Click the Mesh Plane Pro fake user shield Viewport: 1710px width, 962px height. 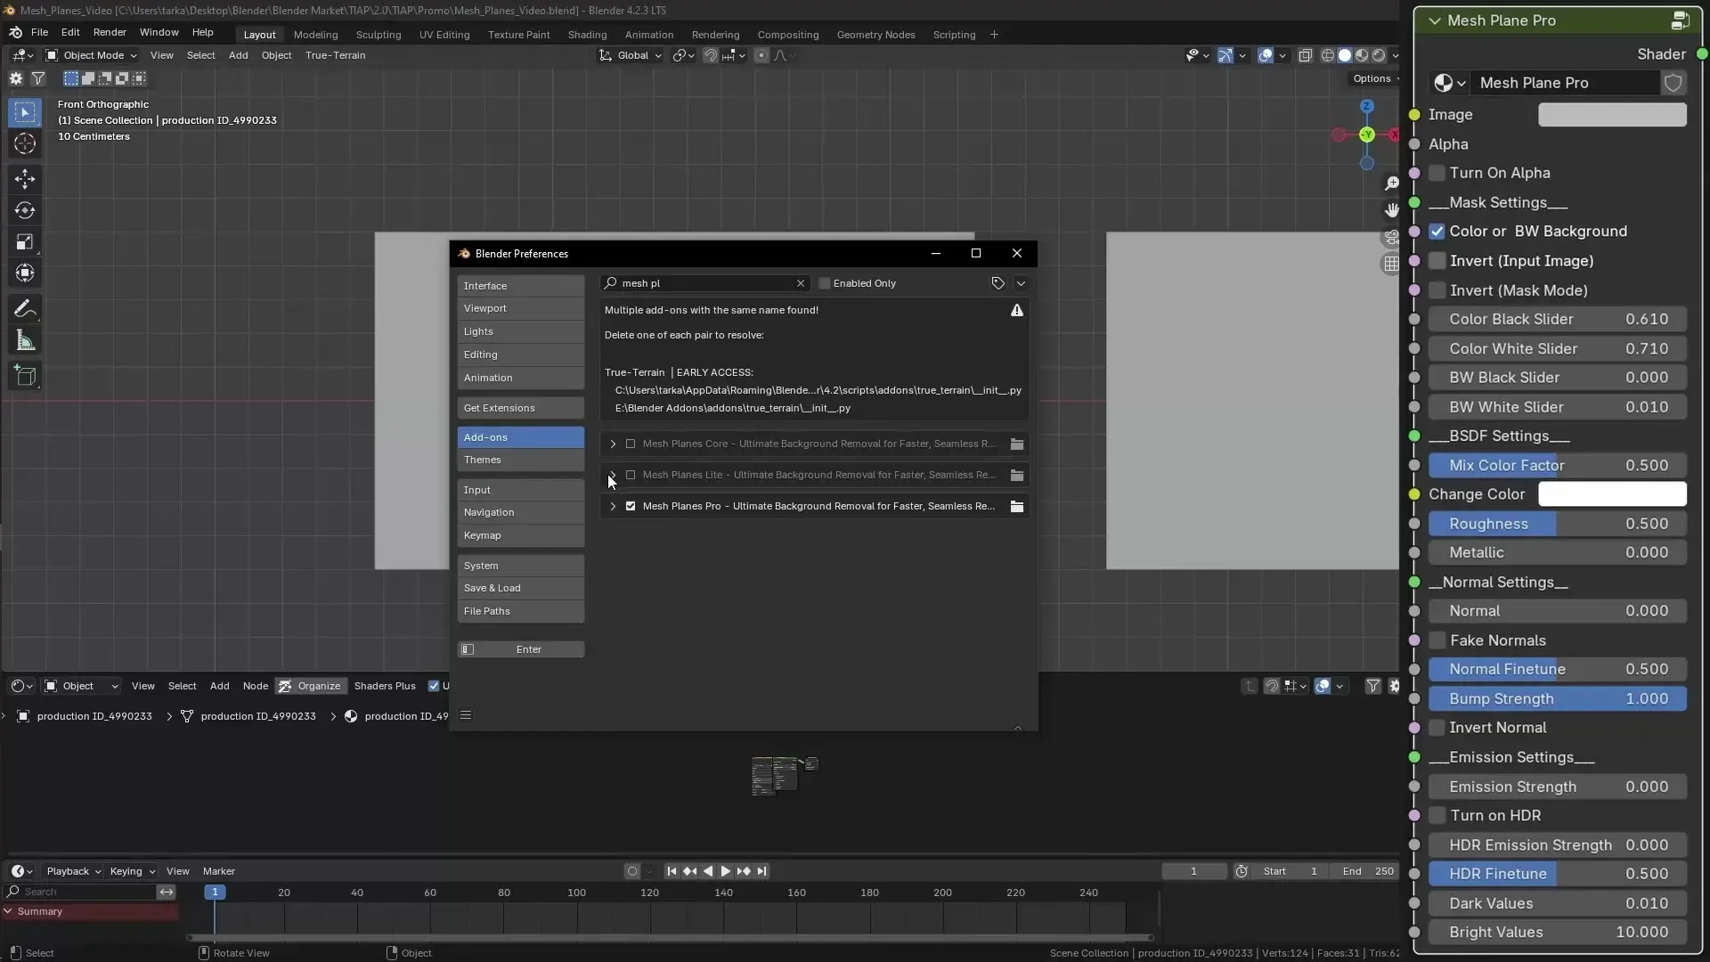[1673, 83]
